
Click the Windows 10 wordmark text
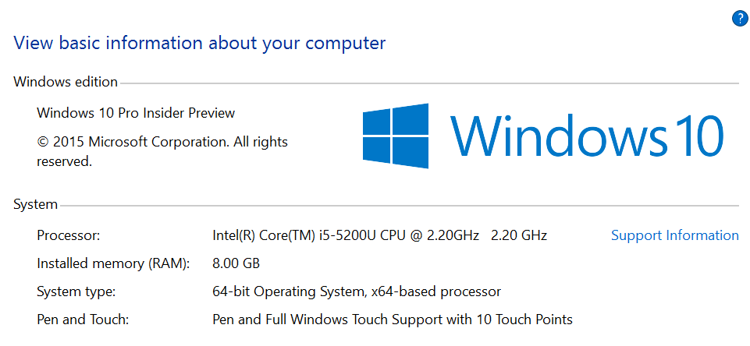click(588, 136)
